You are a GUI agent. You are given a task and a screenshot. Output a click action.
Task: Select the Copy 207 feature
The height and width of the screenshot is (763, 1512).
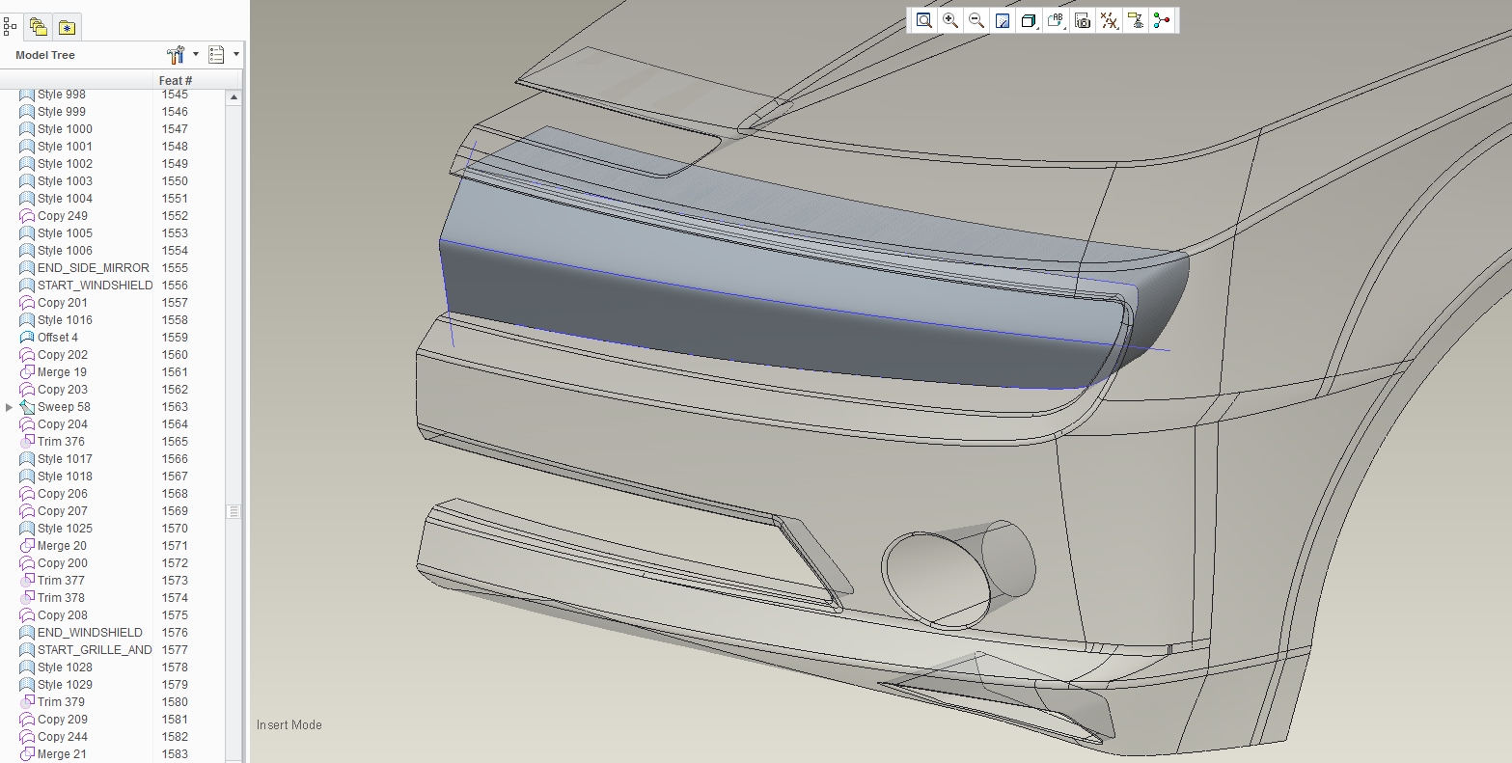click(63, 511)
